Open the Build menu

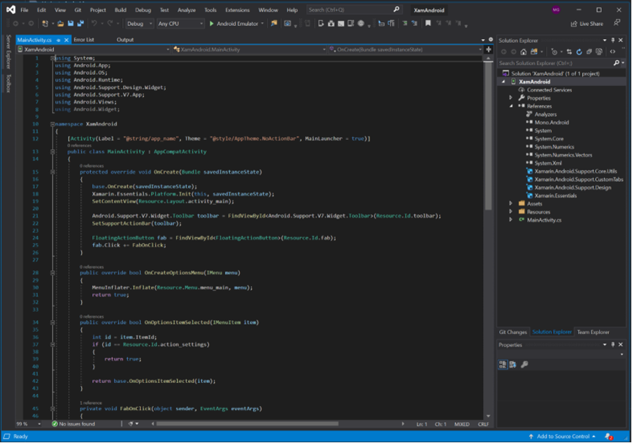tap(120, 10)
